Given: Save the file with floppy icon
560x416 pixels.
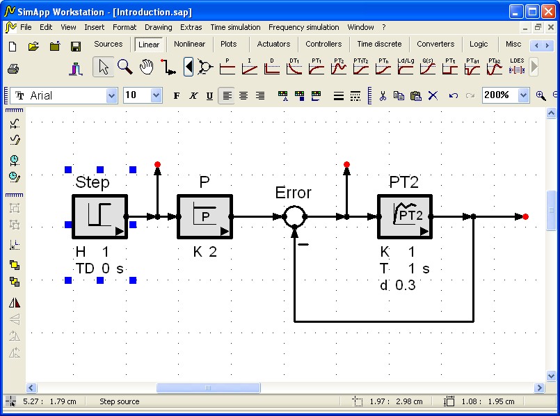Looking at the screenshot, I should coord(76,46).
